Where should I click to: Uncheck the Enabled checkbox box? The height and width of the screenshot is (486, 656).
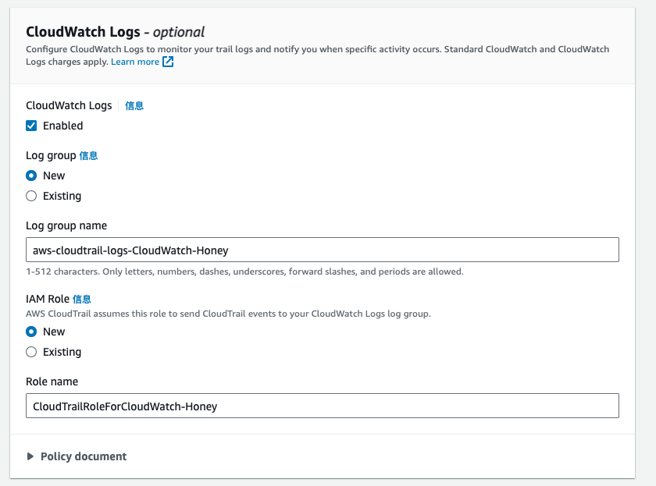click(31, 126)
